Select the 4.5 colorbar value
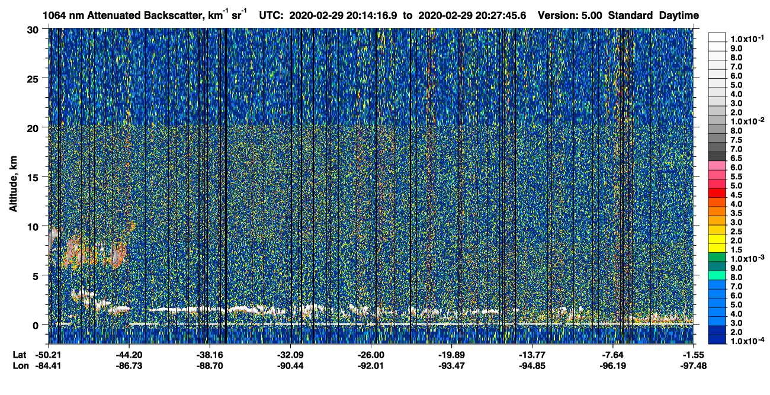Viewport: 770px width, 395px height. pos(737,195)
